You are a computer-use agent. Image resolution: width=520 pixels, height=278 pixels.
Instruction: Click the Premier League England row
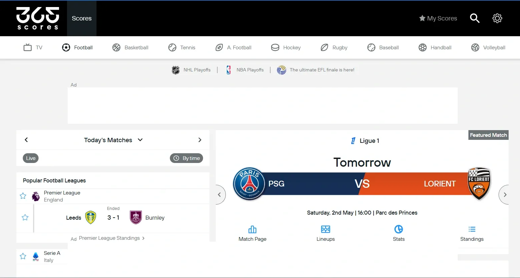pos(113,196)
